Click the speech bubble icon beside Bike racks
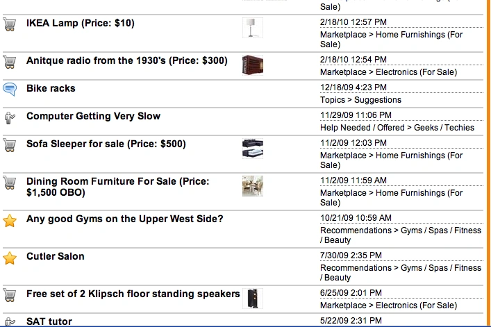The width and height of the screenshot is (491, 327). click(10, 89)
